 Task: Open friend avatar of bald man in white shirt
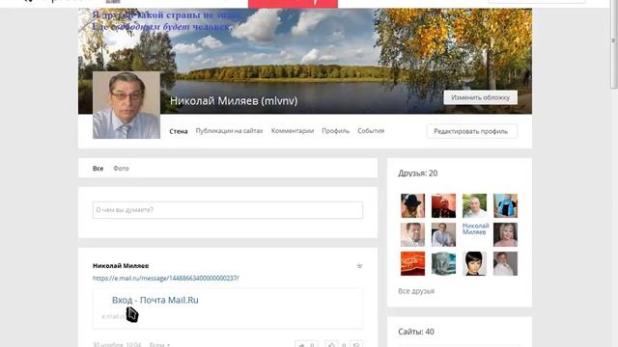coord(474,205)
